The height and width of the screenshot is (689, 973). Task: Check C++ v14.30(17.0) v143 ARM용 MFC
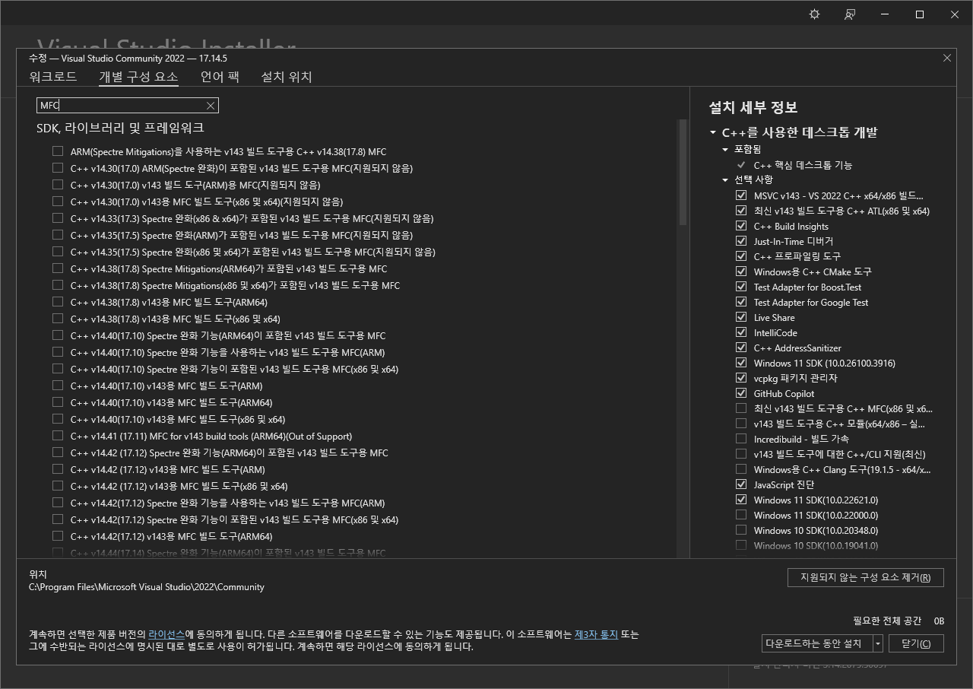(58, 185)
